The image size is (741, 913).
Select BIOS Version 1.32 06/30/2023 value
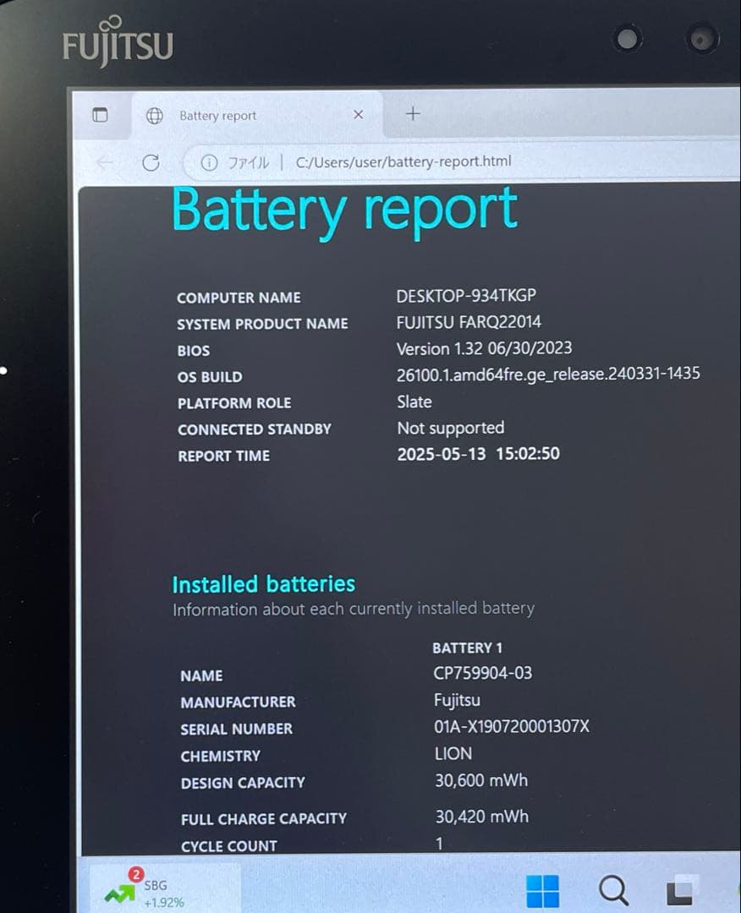coord(484,348)
